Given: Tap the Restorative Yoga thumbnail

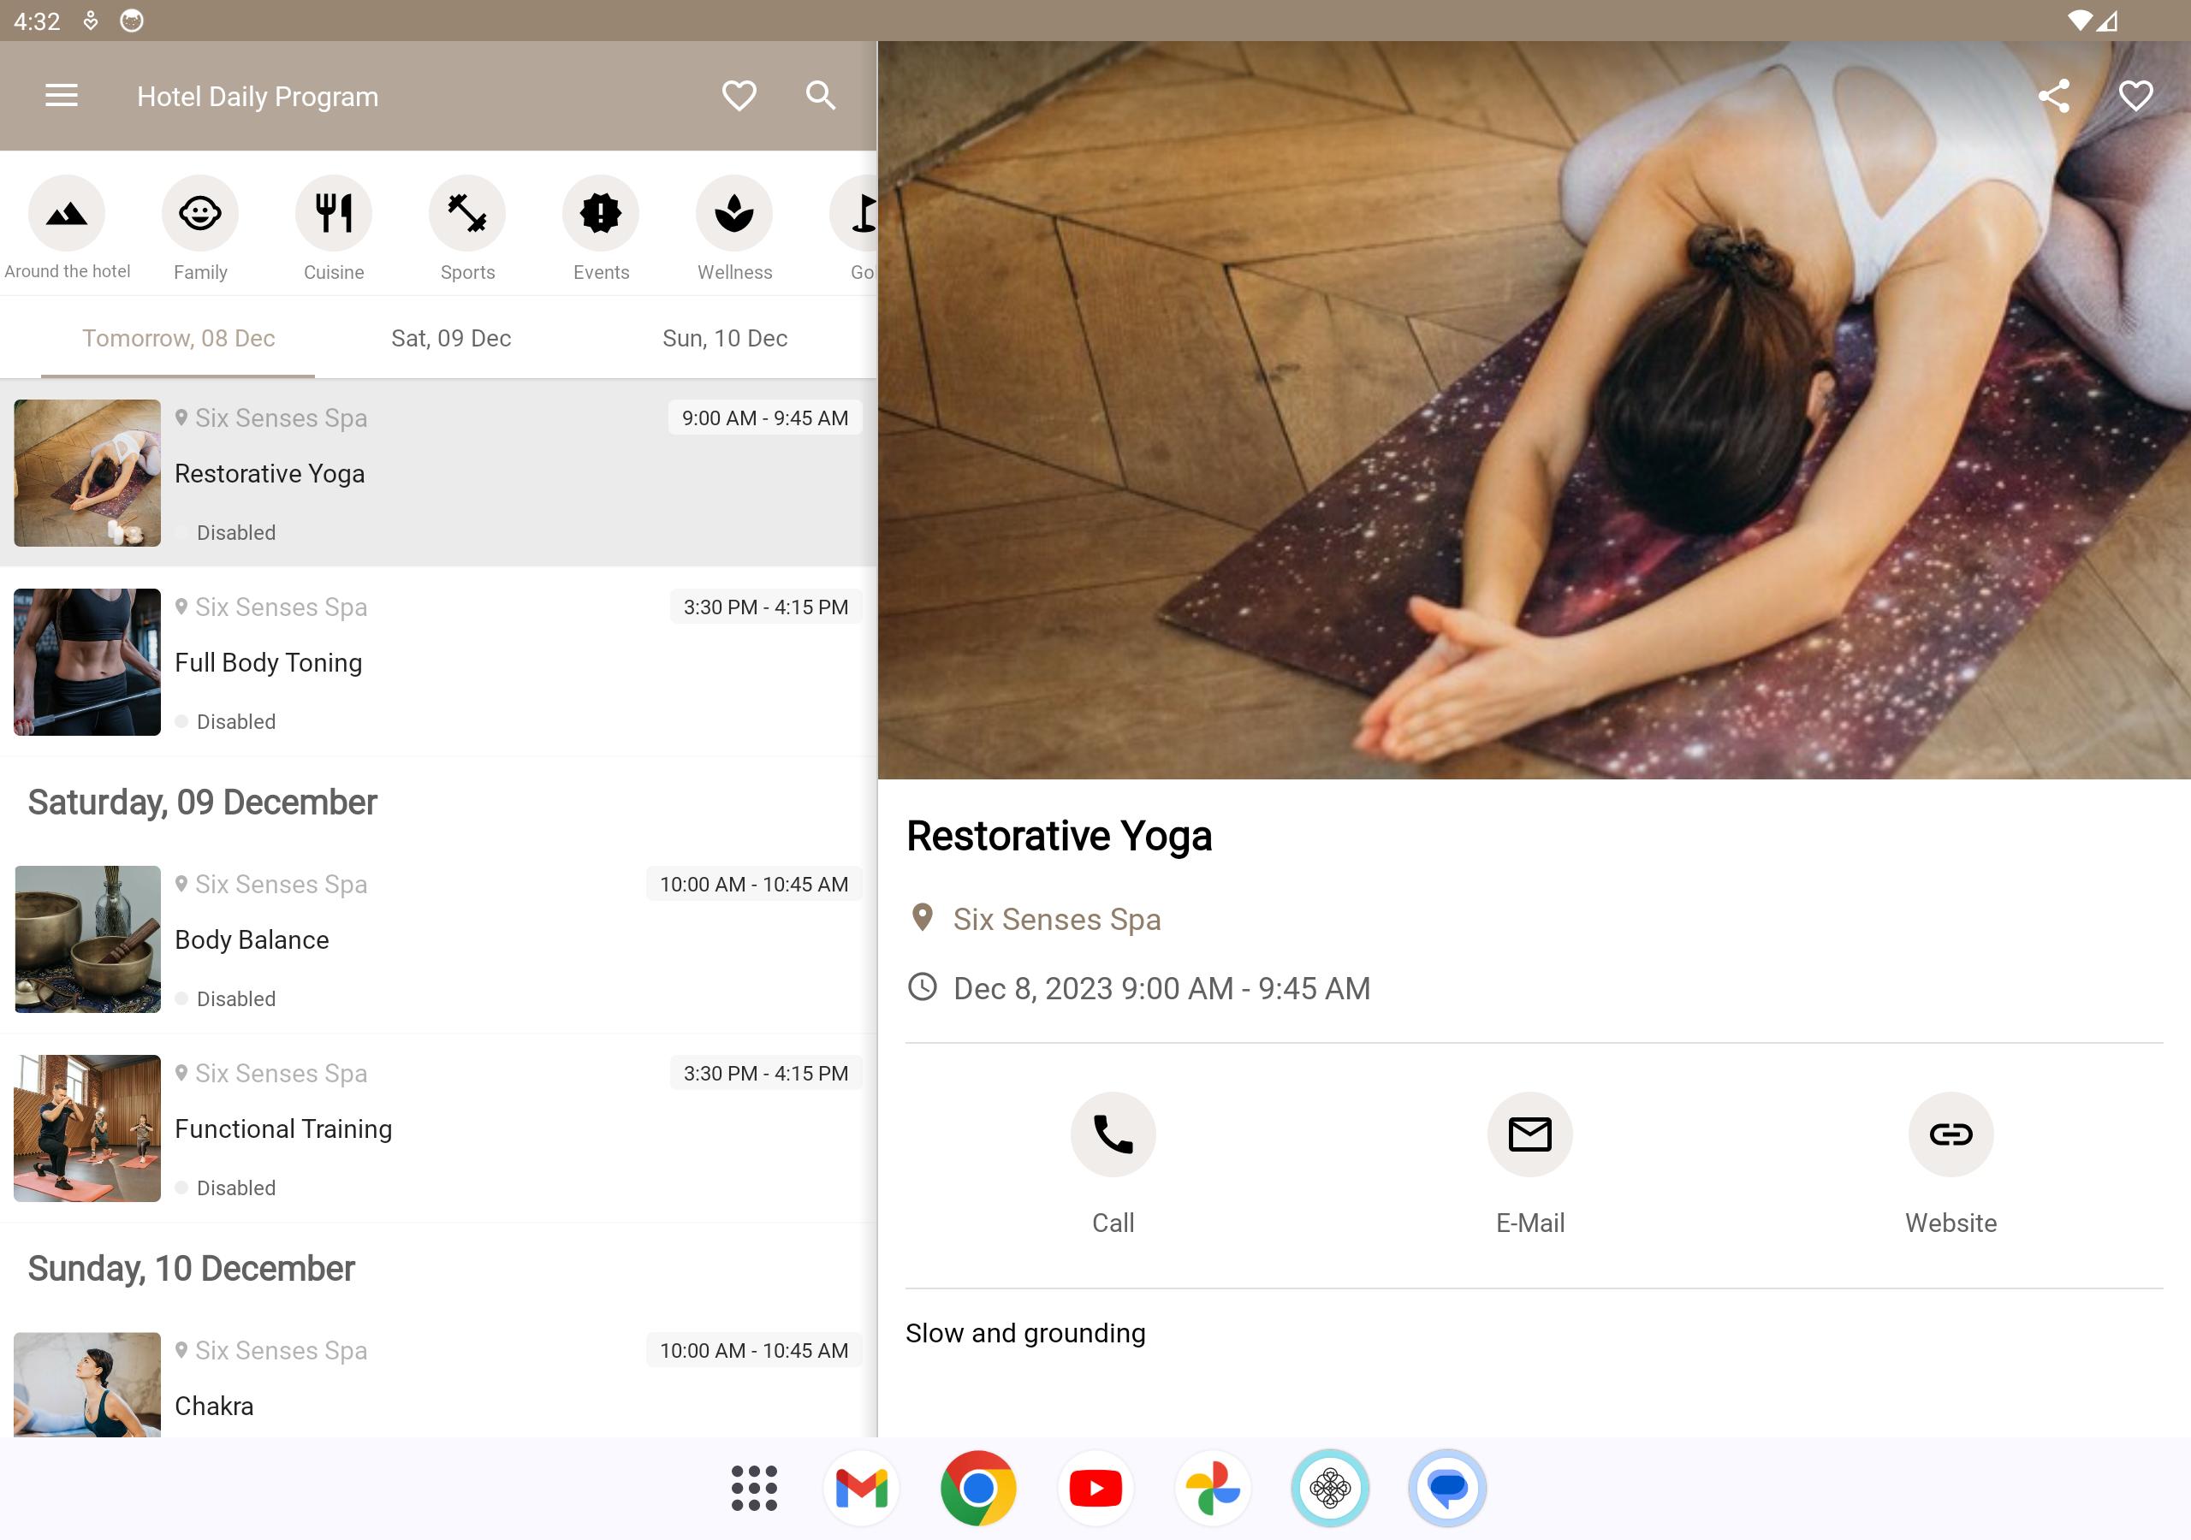Looking at the screenshot, I should click(x=86, y=473).
